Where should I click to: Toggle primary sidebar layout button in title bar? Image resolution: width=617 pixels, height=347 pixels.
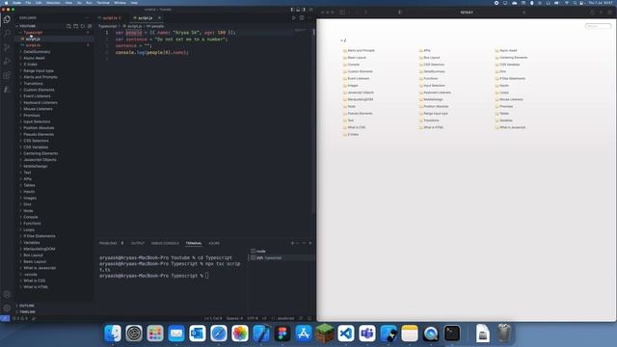[292, 10]
